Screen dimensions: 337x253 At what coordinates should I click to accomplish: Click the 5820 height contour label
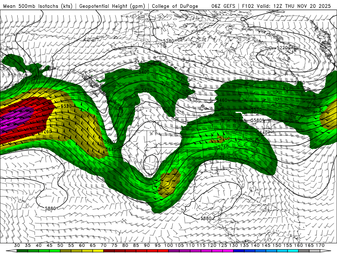225,158
